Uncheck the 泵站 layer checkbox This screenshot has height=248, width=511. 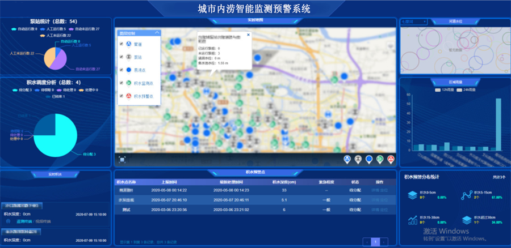(x=122, y=57)
